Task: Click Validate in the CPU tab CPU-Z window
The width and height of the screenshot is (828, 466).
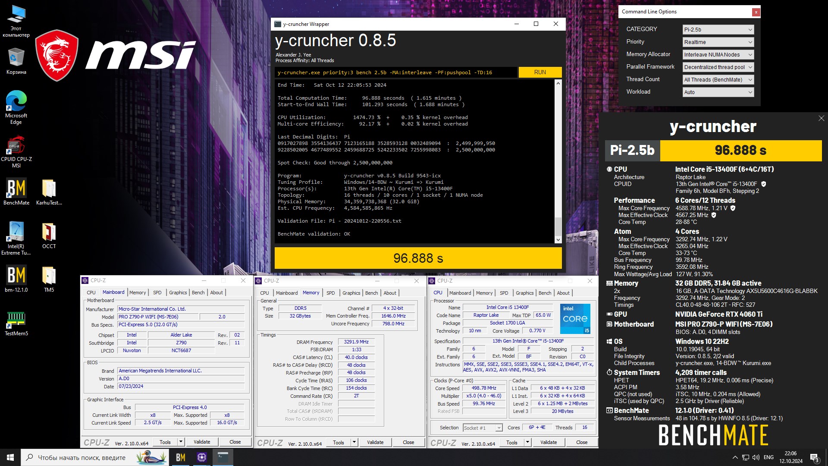Action: coord(549,442)
